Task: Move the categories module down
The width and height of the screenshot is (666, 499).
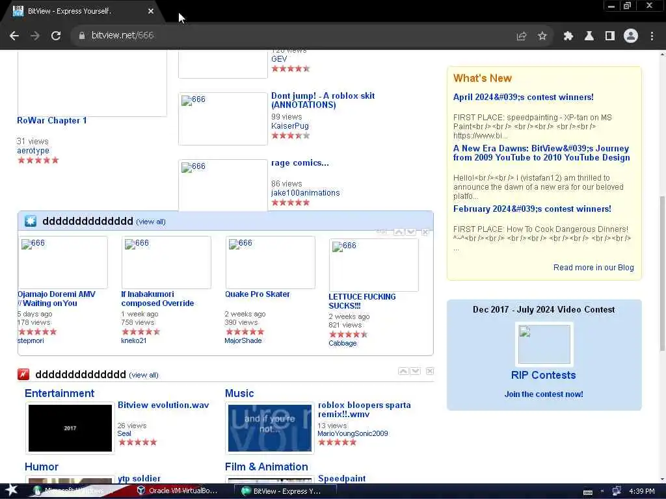Action: (x=416, y=371)
